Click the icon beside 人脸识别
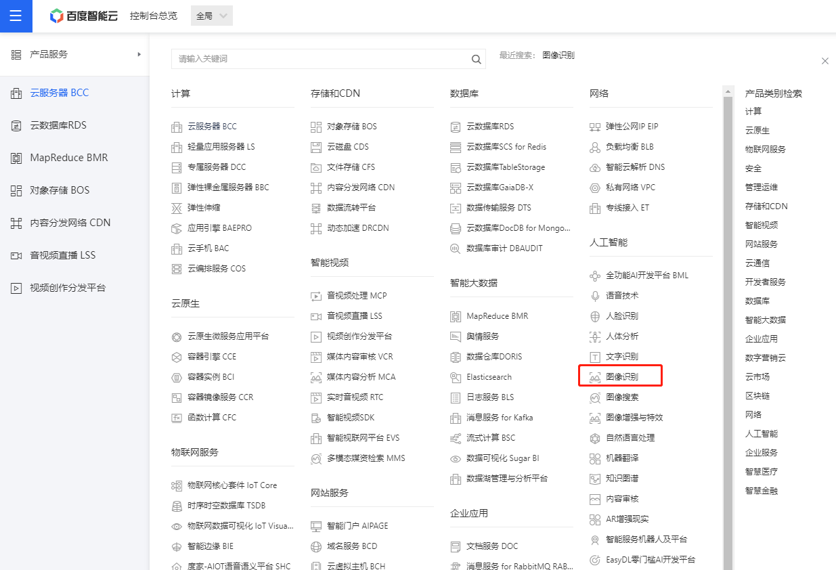This screenshot has width=836, height=570. coord(595,316)
